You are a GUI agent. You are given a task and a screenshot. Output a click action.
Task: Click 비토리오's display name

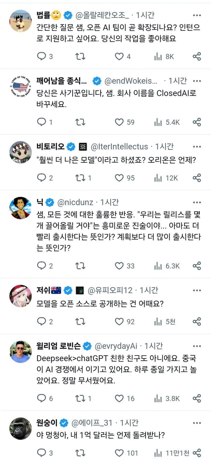[x=51, y=146]
